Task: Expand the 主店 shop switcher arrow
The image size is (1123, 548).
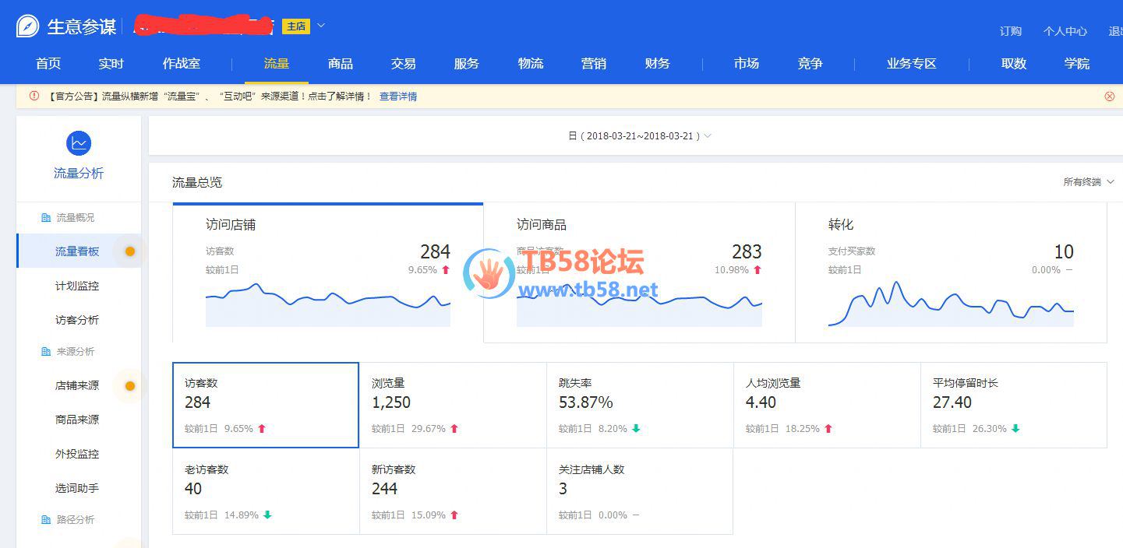Action: (320, 26)
